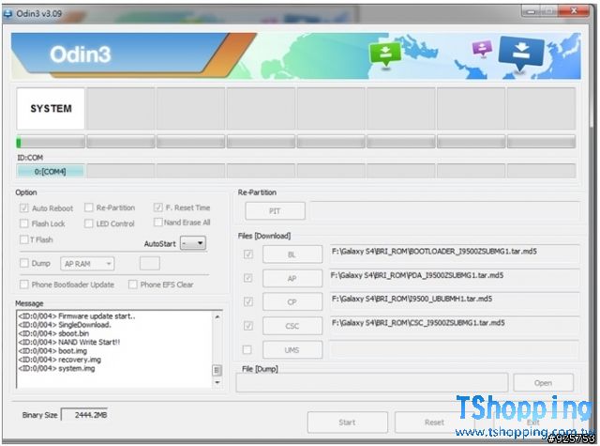Click the purple download icon in banner
Image resolution: width=600 pixels, height=446 pixels.
point(482,48)
